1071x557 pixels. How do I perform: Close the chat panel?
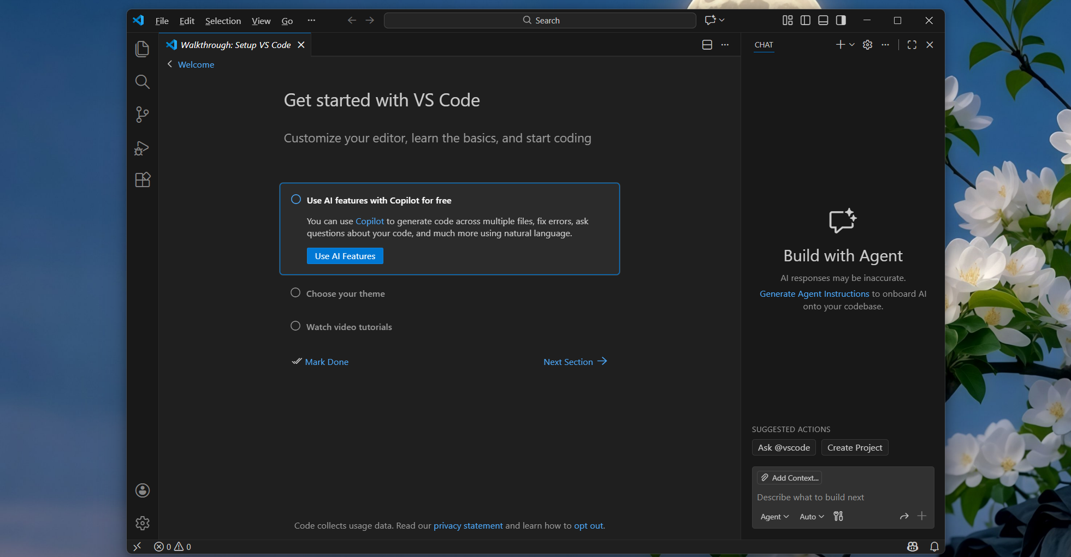click(x=930, y=45)
